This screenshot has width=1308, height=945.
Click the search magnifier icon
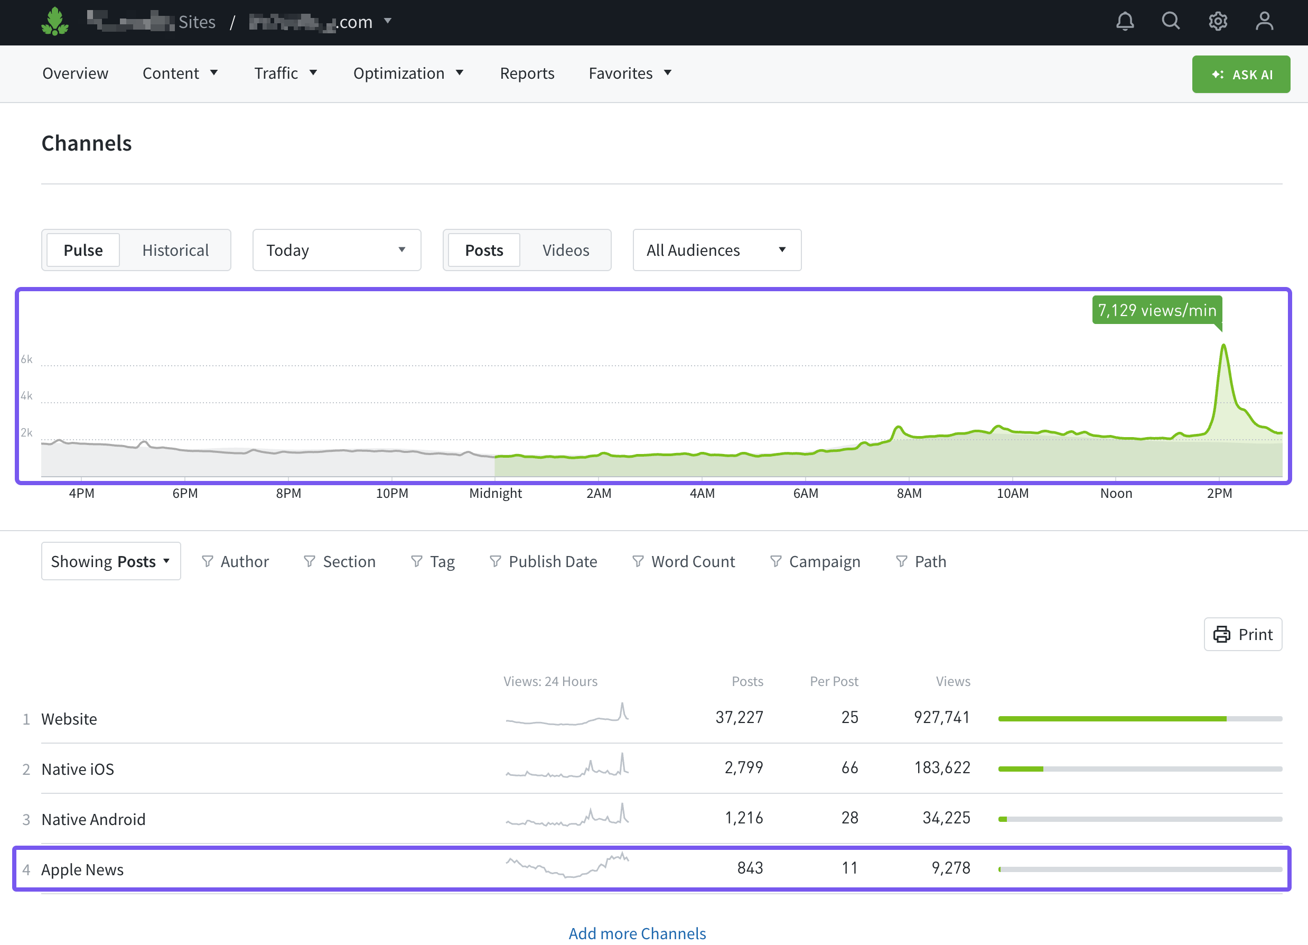pos(1170,21)
